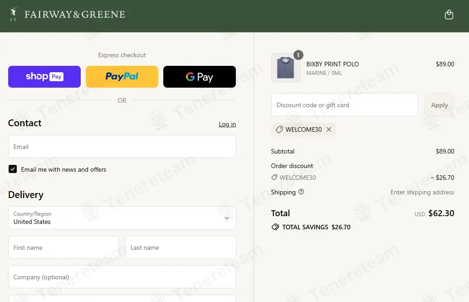Screen dimensions: 469x302
Task: Click the Discount code or gift card field
Action: pyautogui.click(x=344, y=105)
